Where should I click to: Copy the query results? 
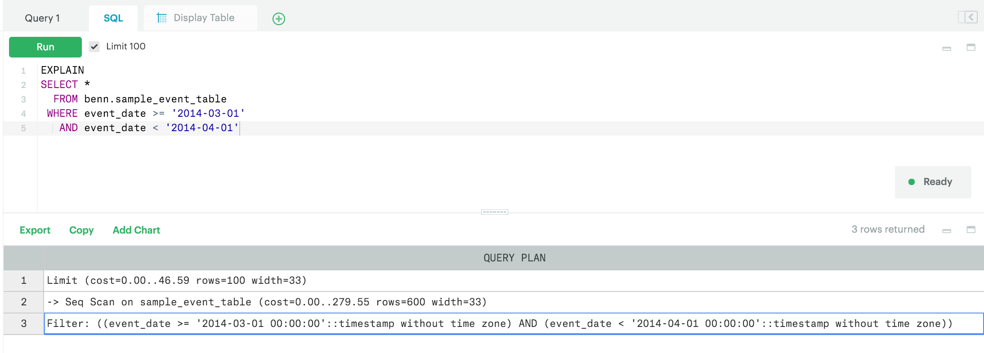81,230
